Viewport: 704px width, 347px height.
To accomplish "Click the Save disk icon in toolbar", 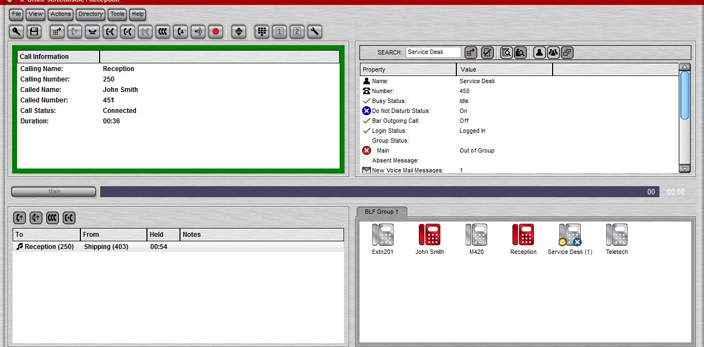I will [34, 32].
